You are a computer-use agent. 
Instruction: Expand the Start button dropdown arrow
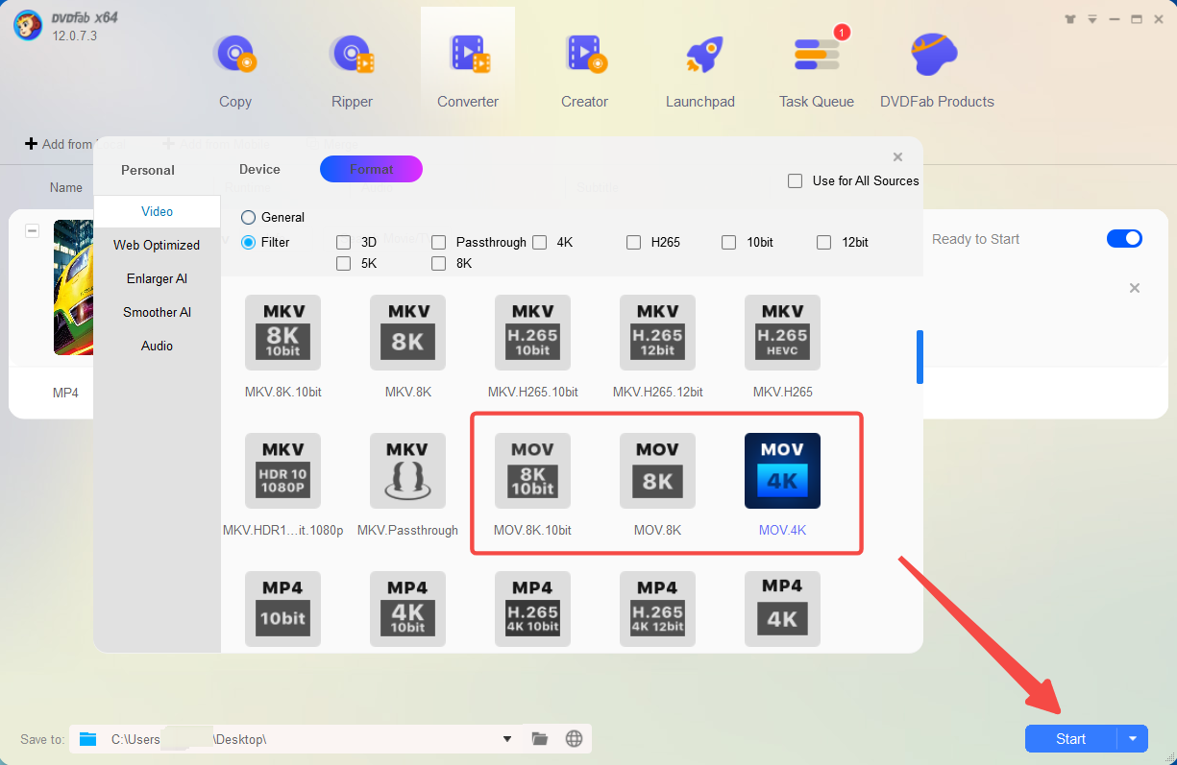click(1133, 738)
